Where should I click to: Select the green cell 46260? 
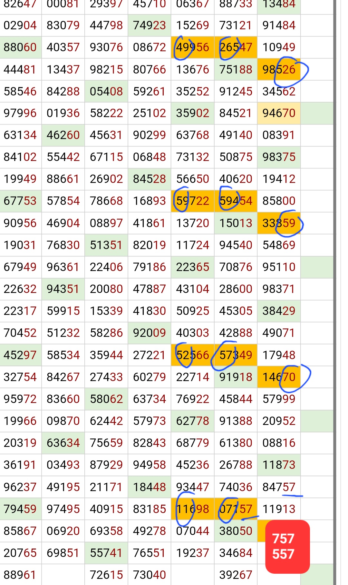pos(63,135)
